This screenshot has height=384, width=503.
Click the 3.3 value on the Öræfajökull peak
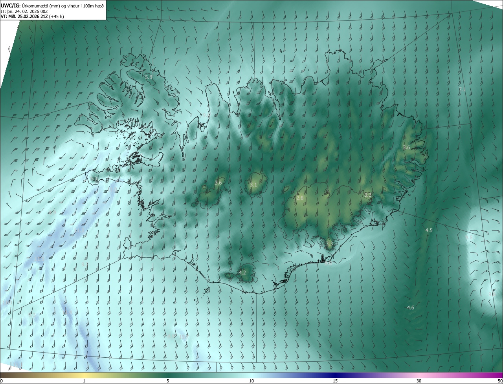tap(329, 244)
